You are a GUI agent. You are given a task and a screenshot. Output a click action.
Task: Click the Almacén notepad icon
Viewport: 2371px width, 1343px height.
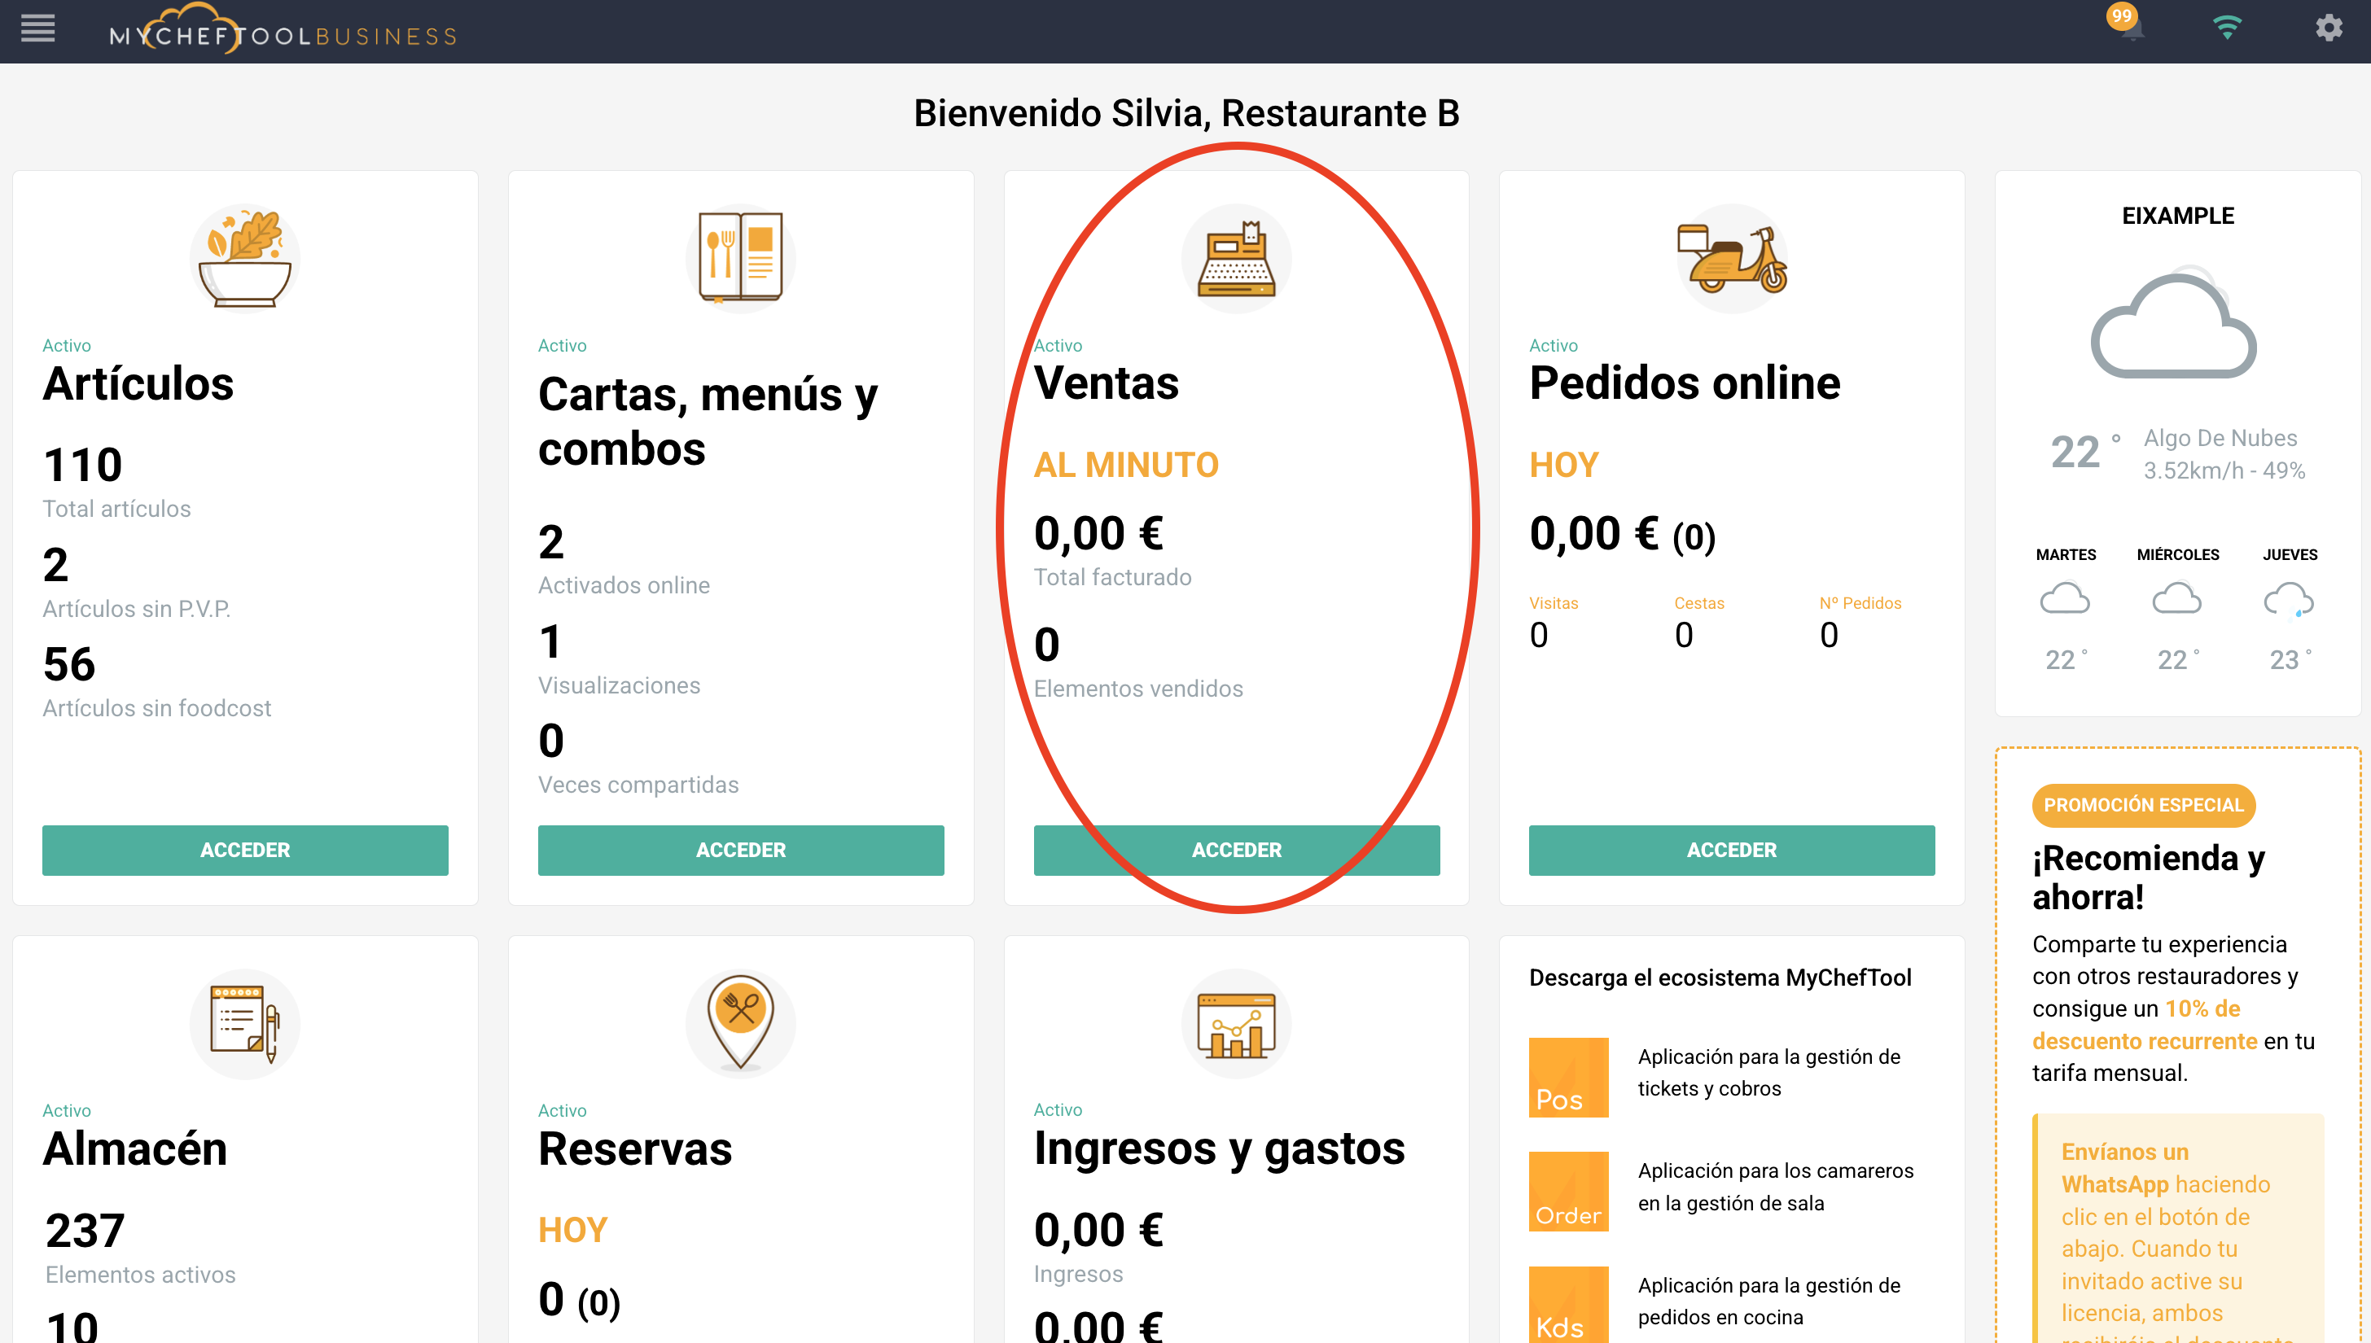244,1024
